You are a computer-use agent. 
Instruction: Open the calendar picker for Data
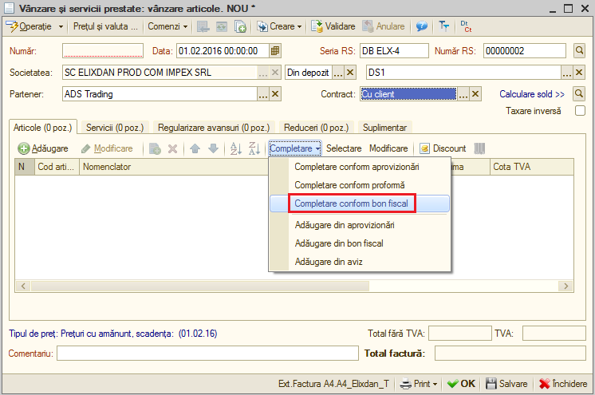coord(275,51)
